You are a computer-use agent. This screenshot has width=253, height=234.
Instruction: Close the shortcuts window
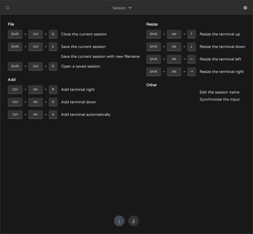(x=245, y=8)
